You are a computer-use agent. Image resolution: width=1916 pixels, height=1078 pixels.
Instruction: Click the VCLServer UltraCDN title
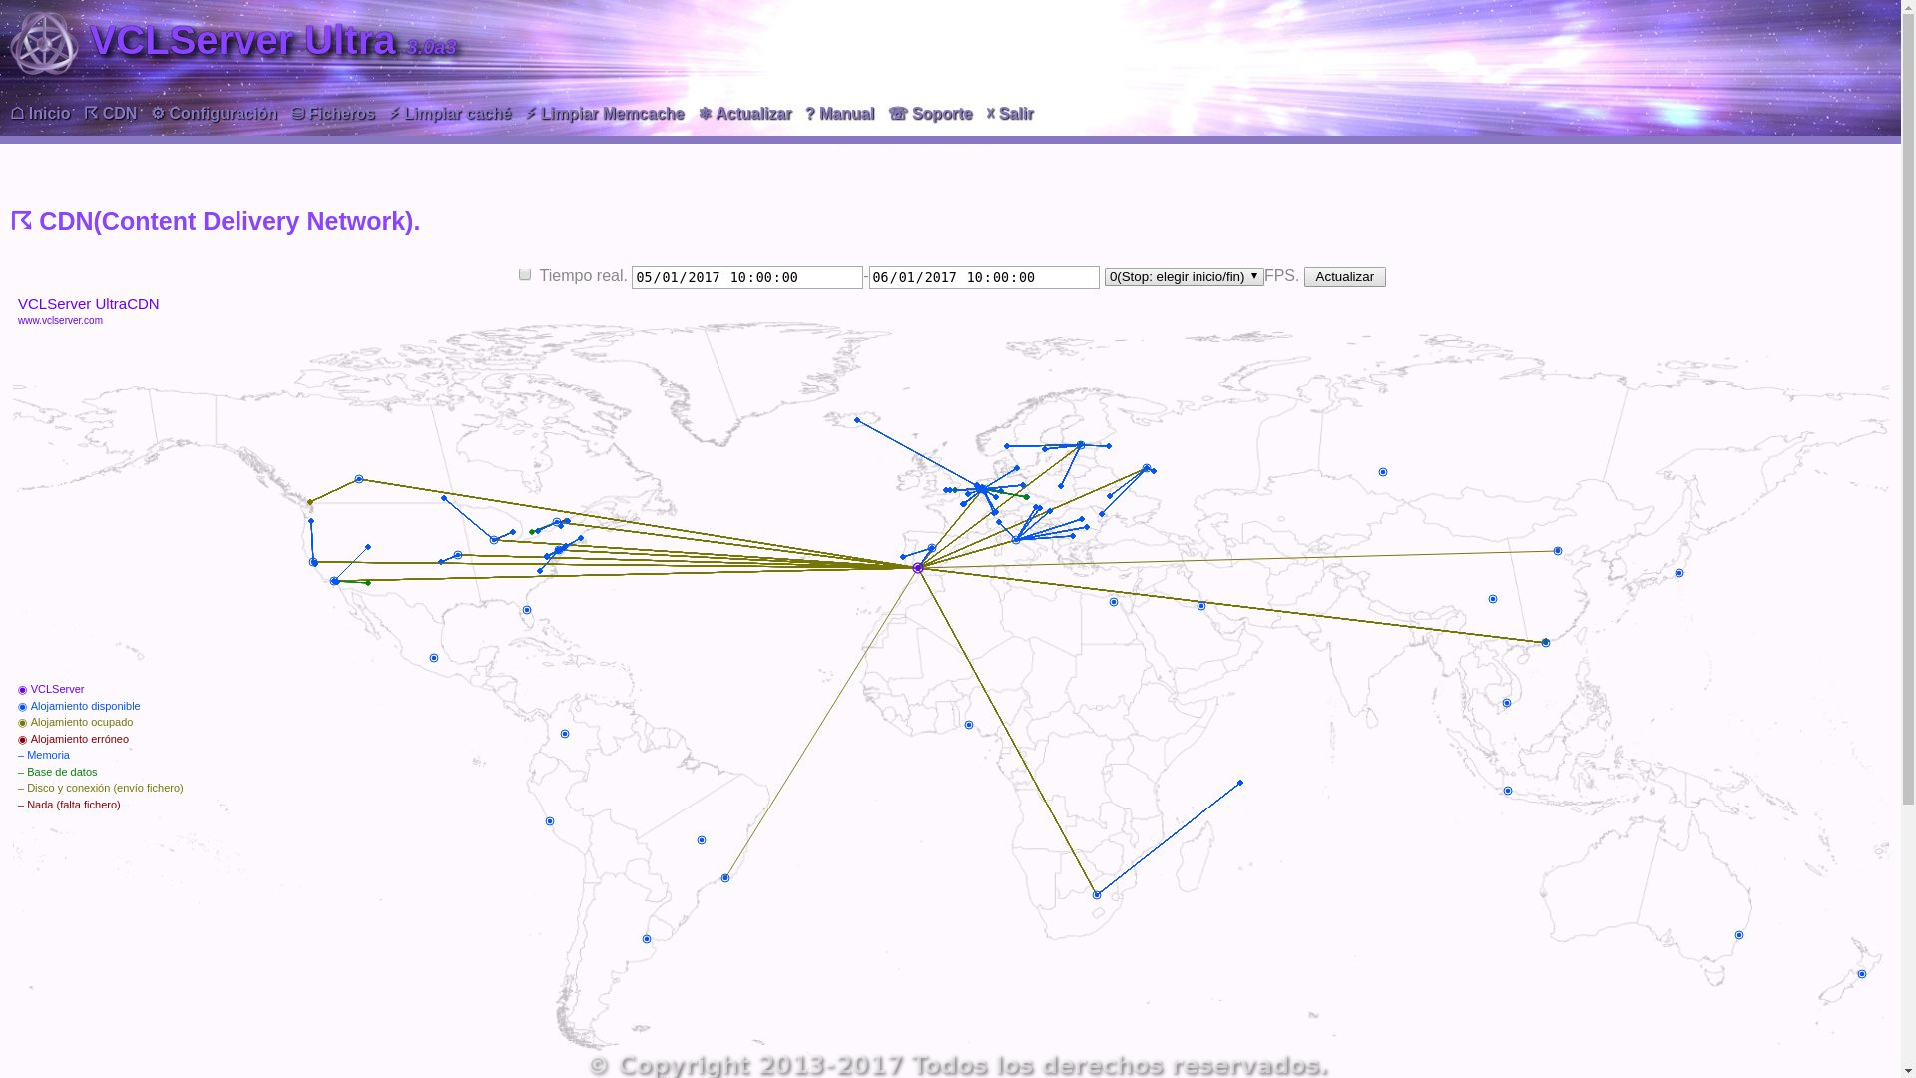click(x=89, y=304)
